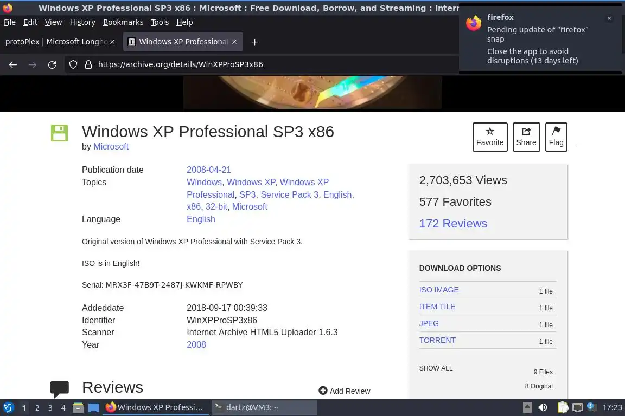Open the 2008 year link
The height and width of the screenshot is (416, 625).
point(196,344)
